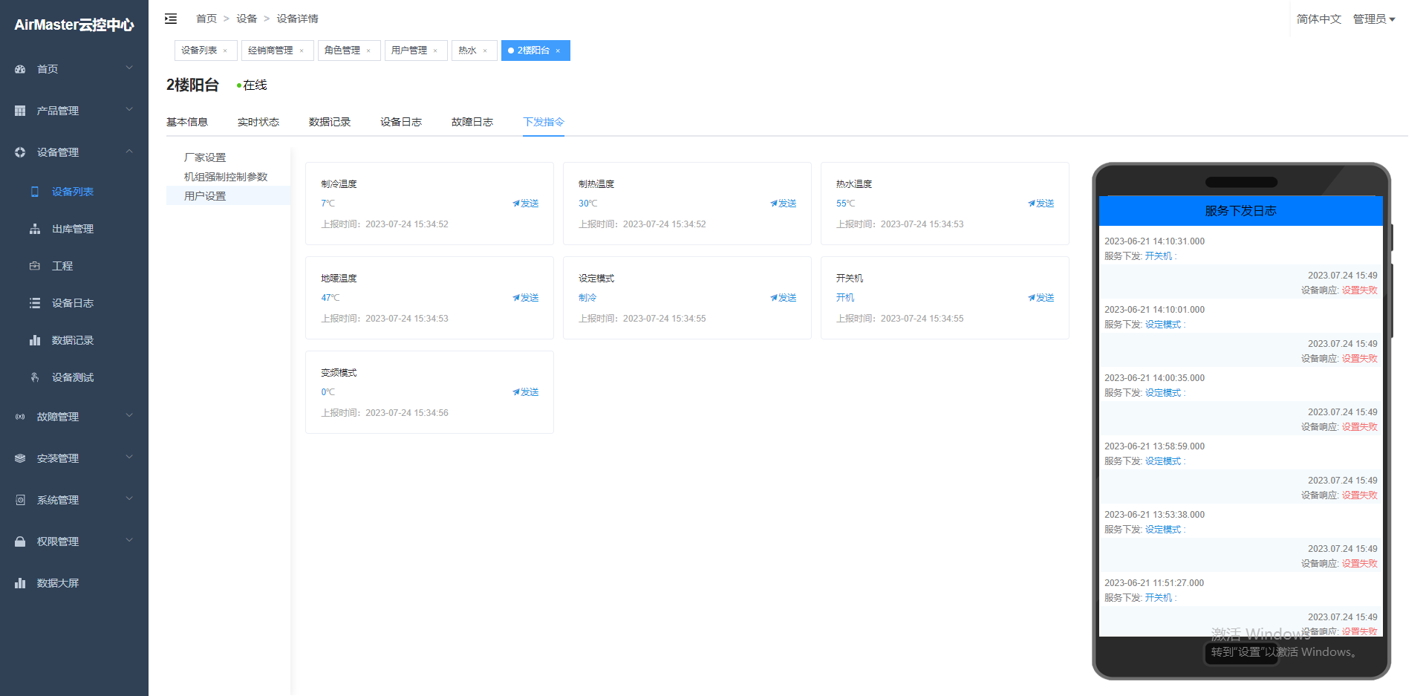
Task: Click the 出库管理 hierarchy icon
Action: point(35,229)
